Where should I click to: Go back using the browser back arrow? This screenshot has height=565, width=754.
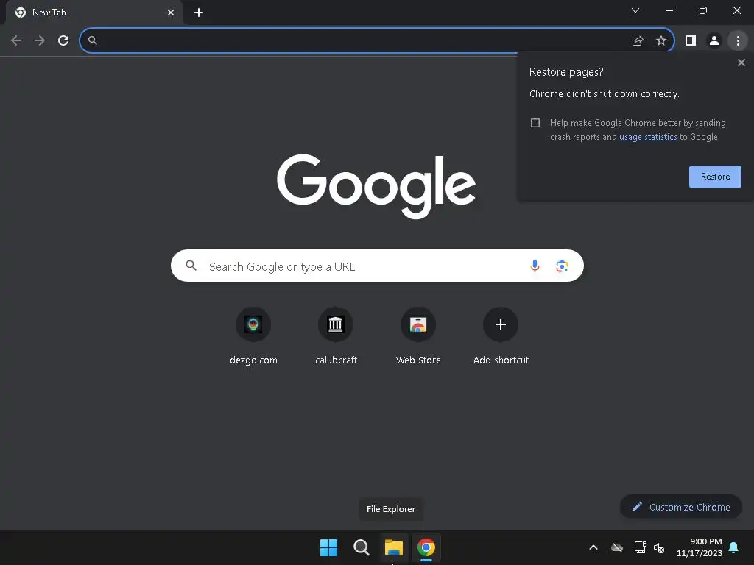click(x=16, y=40)
